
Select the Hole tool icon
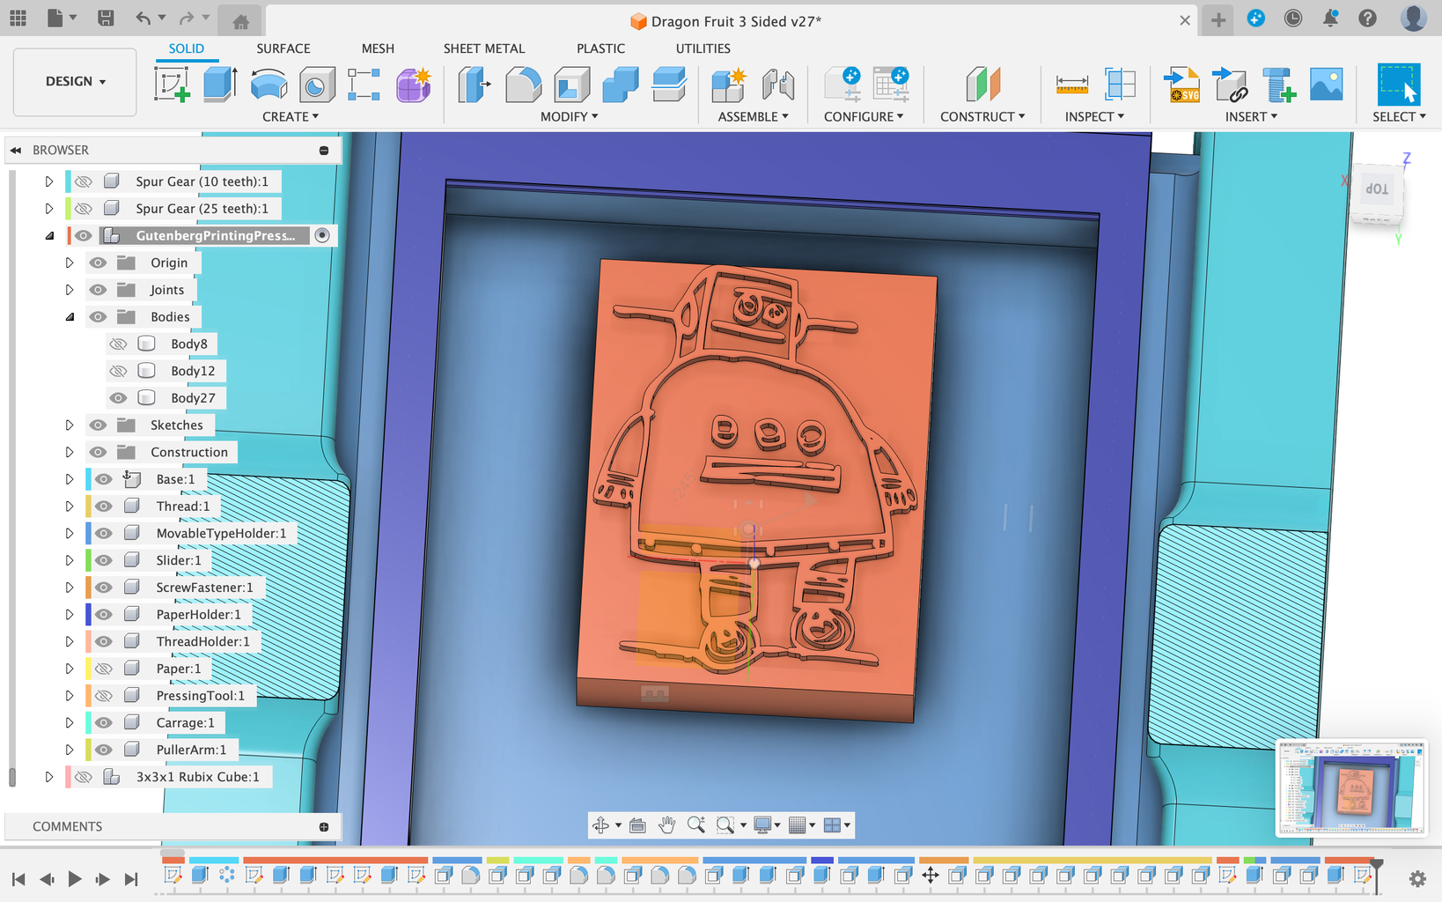click(x=316, y=85)
